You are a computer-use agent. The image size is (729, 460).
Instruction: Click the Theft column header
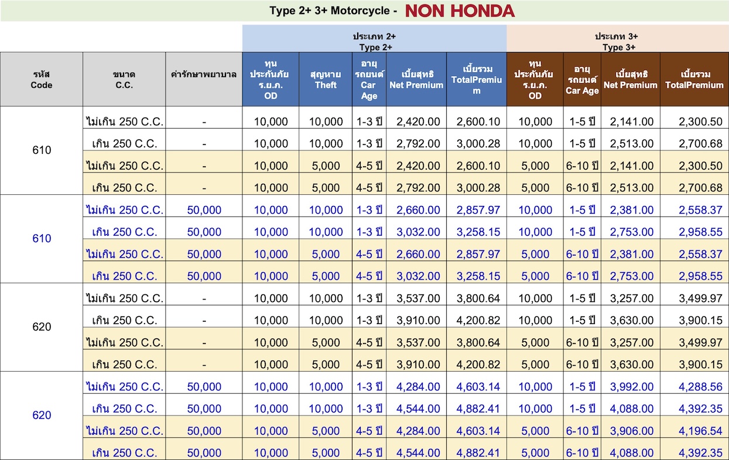click(x=326, y=80)
